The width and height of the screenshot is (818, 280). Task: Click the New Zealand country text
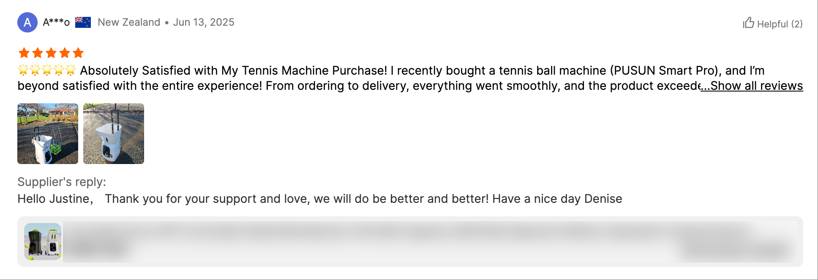point(129,22)
